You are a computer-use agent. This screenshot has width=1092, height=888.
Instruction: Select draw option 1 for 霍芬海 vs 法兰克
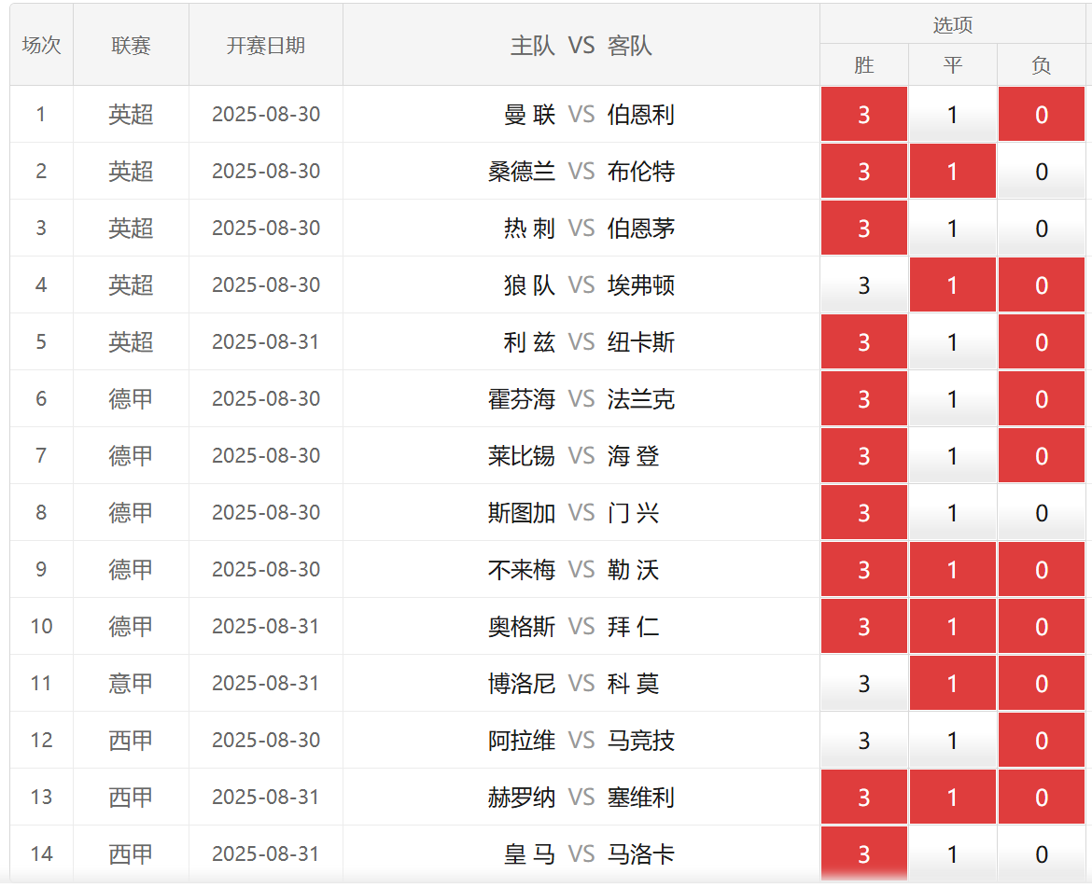952,399
